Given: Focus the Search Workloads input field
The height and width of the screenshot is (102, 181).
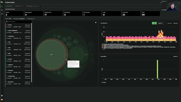Looking at the screenshot, I should 18,22.
